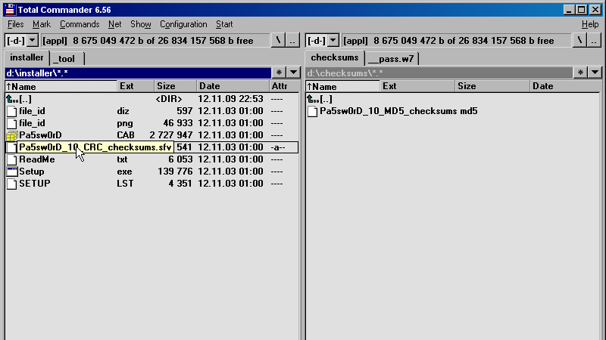
Task: Switch to the _tool tab
Action: 67,59
